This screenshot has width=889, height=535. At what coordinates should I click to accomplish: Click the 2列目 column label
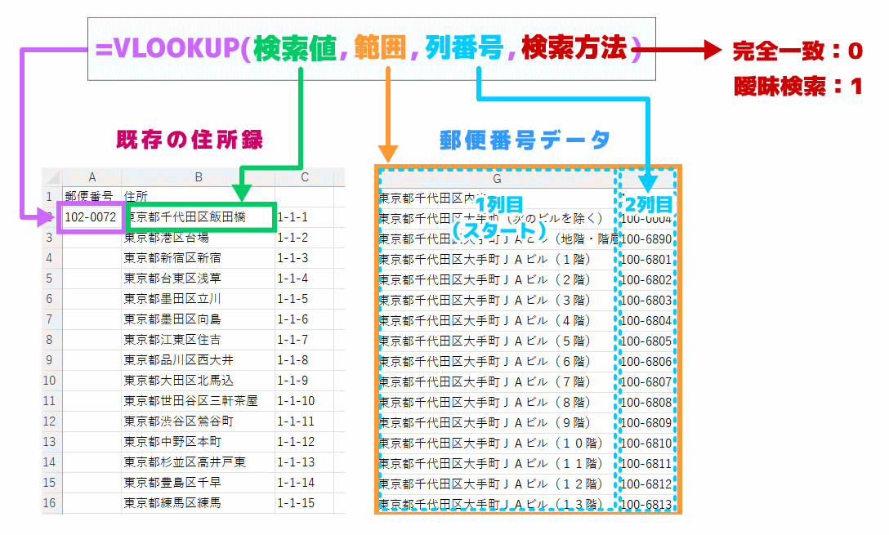tap(648, 203)
